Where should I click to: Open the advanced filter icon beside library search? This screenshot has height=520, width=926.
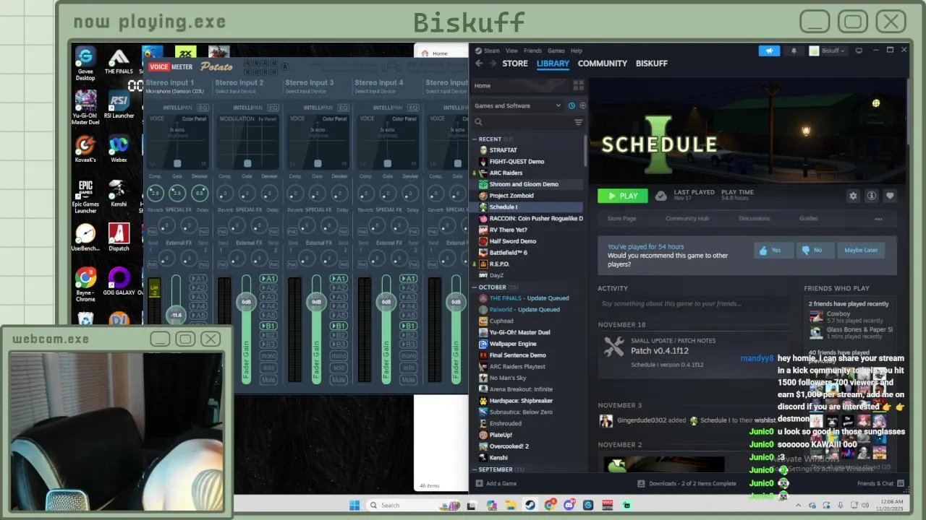[578, 122]
